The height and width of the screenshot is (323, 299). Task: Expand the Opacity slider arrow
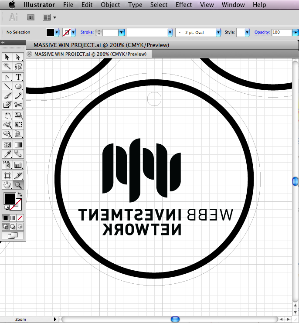click(295, 32)
